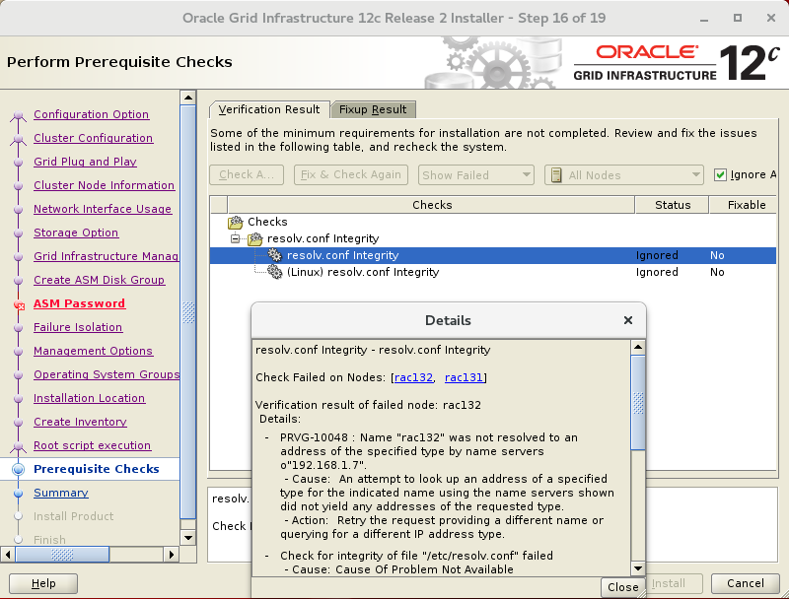Go to Create Inventory step
The width and height of the screenshot is (789, 599).
click(x=80, y=422)
